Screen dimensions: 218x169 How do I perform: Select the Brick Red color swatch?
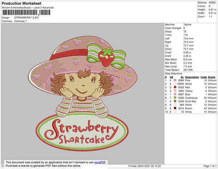coord(175,101)
